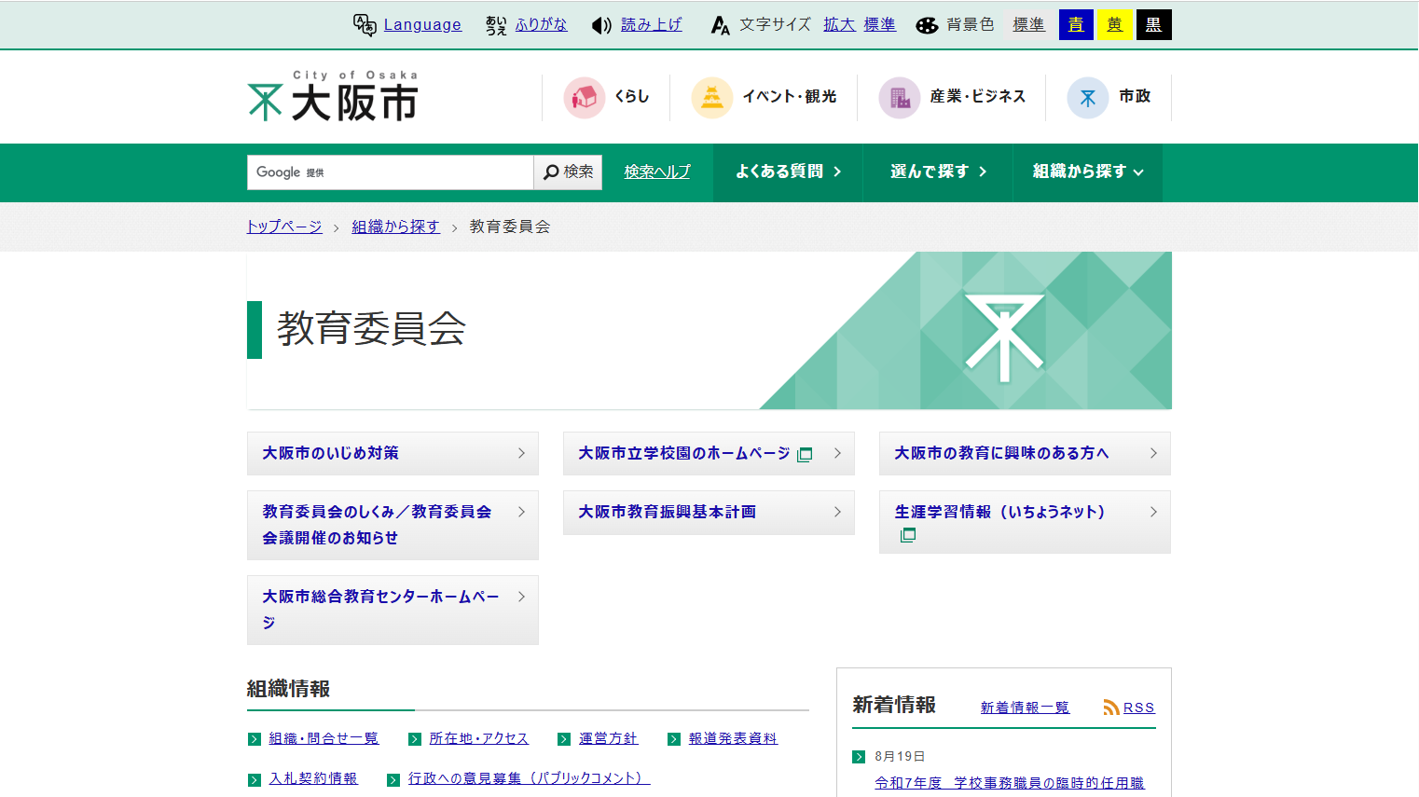
Task: Click arrow icon beside 報道発表資料
Action: [x=674, y=739]
